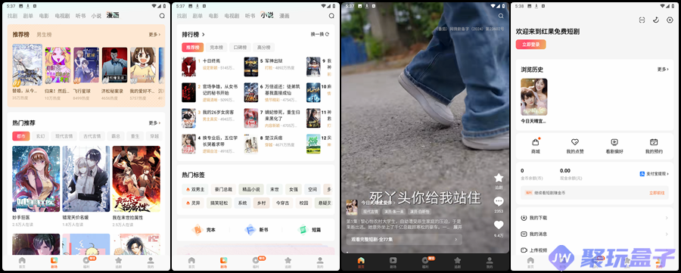Screen dimensions: 681x273
Task: Expand 我的下载 row chevron
Action: 666,218
